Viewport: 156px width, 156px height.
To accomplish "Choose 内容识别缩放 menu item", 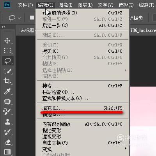I will pos(82,124).
